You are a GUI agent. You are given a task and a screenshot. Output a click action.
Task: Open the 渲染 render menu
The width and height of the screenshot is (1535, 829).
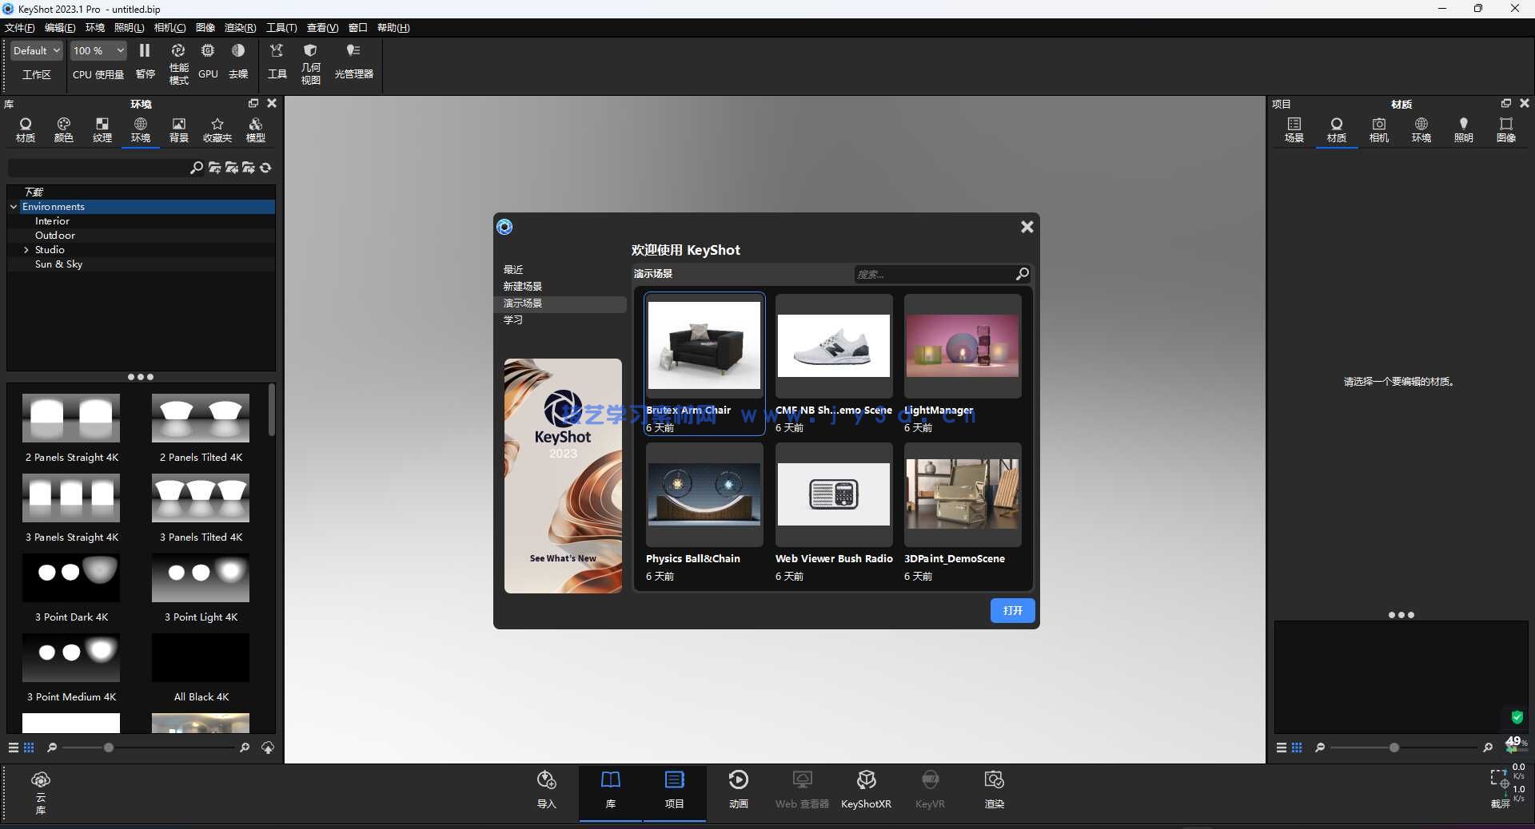[x=241, y=28]
